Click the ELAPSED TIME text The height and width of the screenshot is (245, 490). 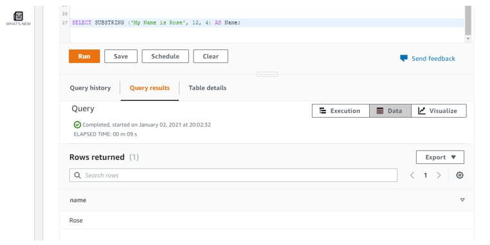pyautogui.click(x=105, y=134)
